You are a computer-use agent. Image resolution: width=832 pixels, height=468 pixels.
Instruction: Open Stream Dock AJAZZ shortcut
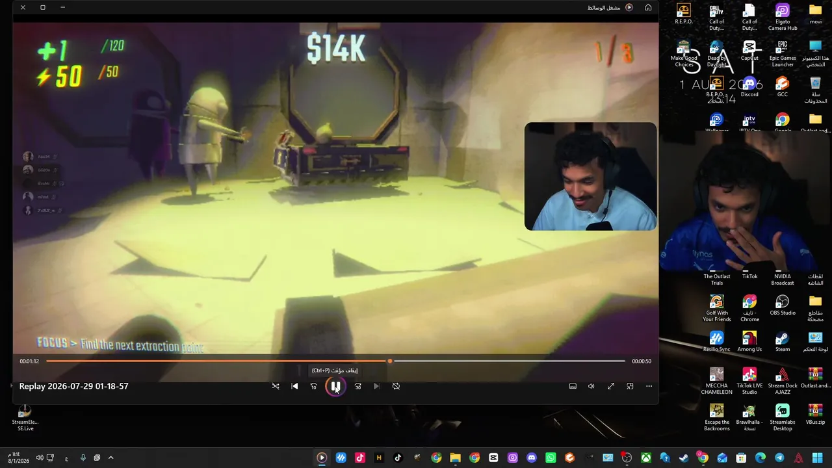[783, 382]
